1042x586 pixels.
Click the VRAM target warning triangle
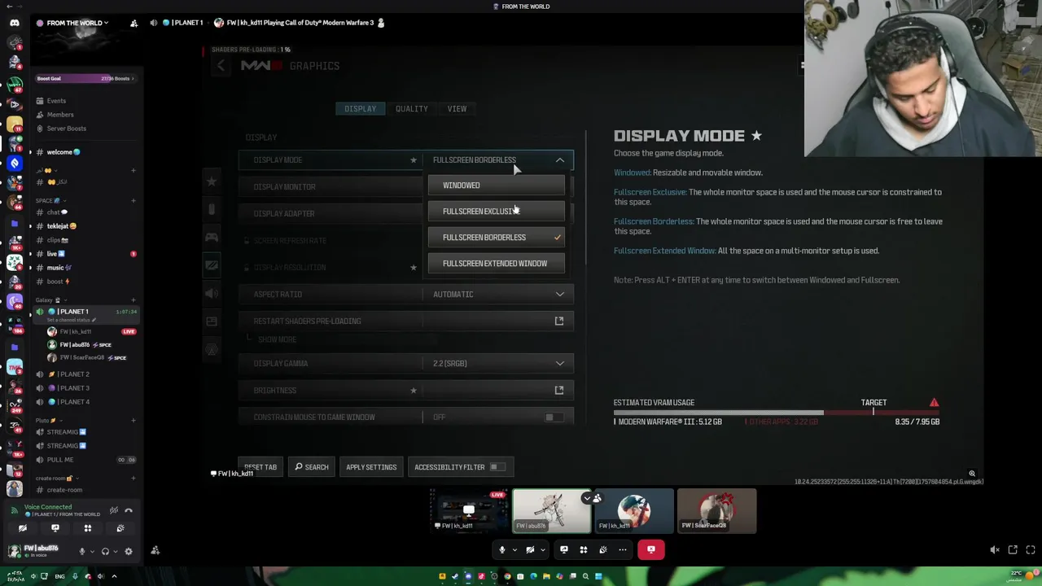pos(934,403)
